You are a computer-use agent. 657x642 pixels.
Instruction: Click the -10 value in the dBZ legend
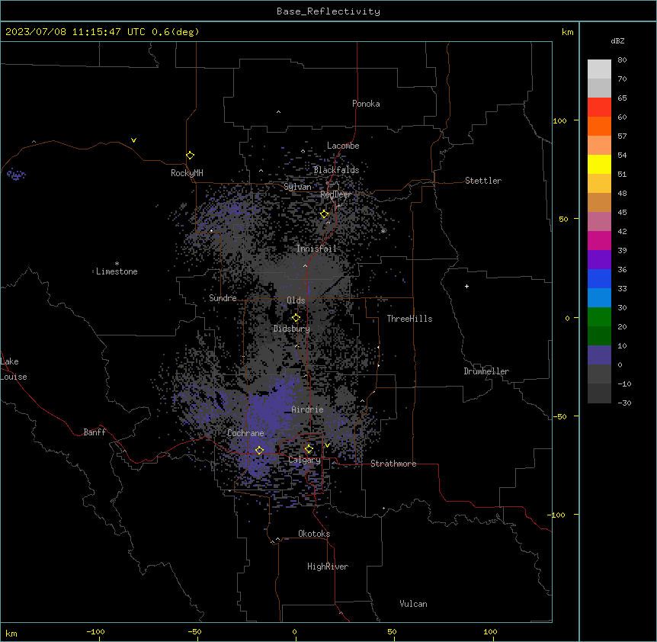click(x=624, y=384)
